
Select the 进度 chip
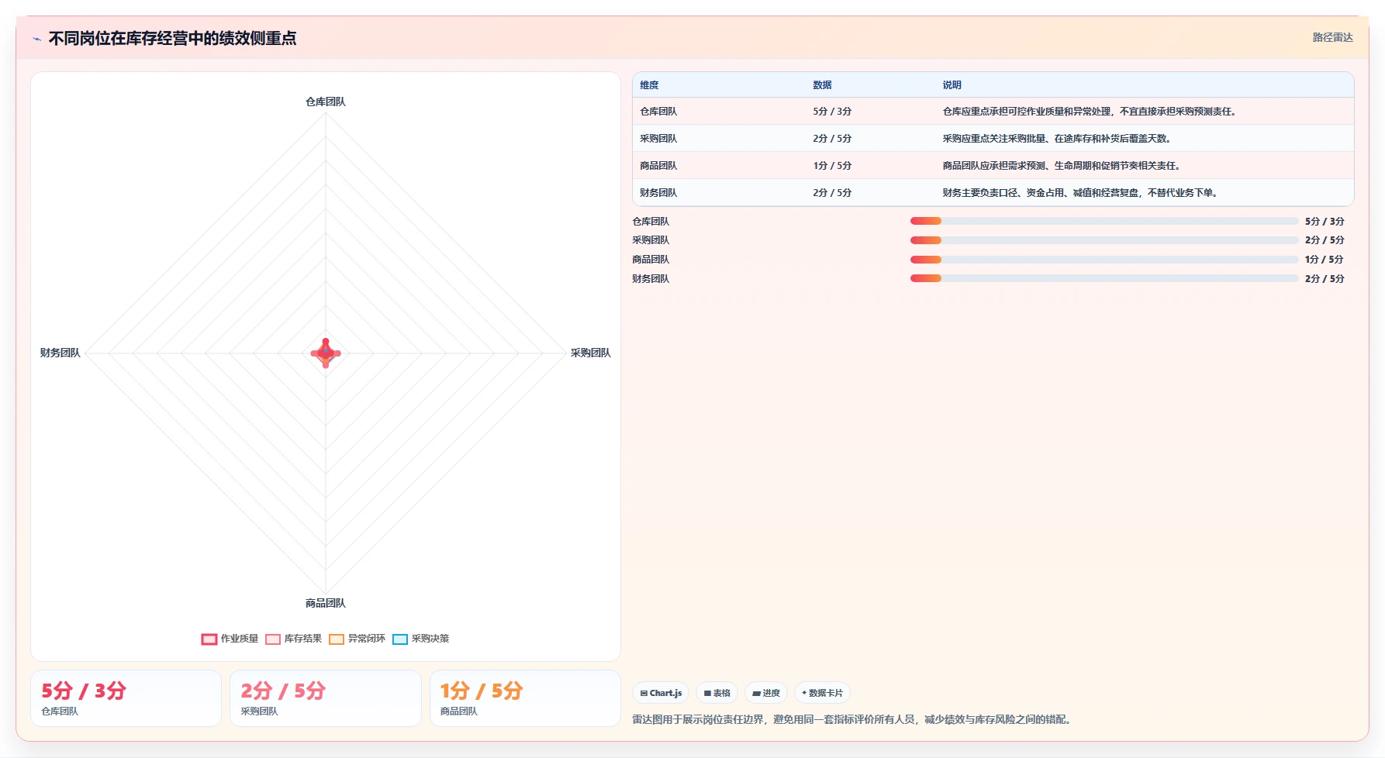[766, 693]
